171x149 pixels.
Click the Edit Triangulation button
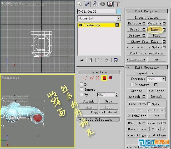tap(147, 53)
